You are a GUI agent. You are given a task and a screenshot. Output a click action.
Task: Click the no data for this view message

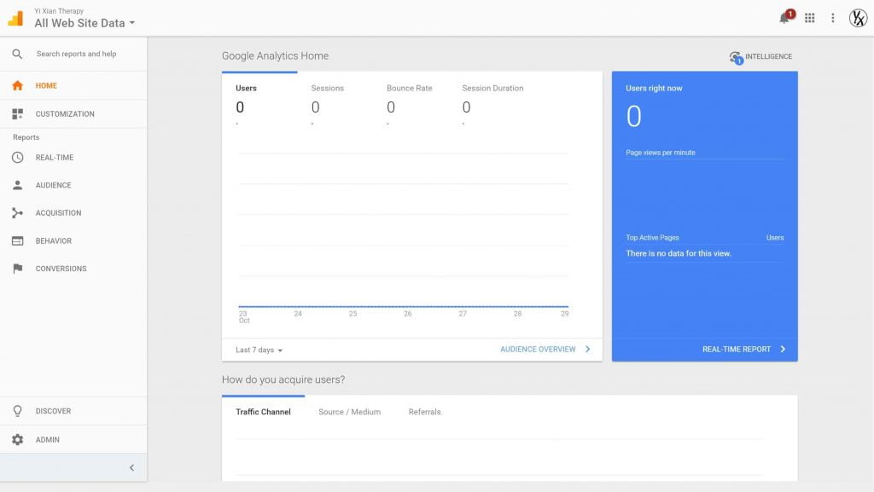(679, 254)
